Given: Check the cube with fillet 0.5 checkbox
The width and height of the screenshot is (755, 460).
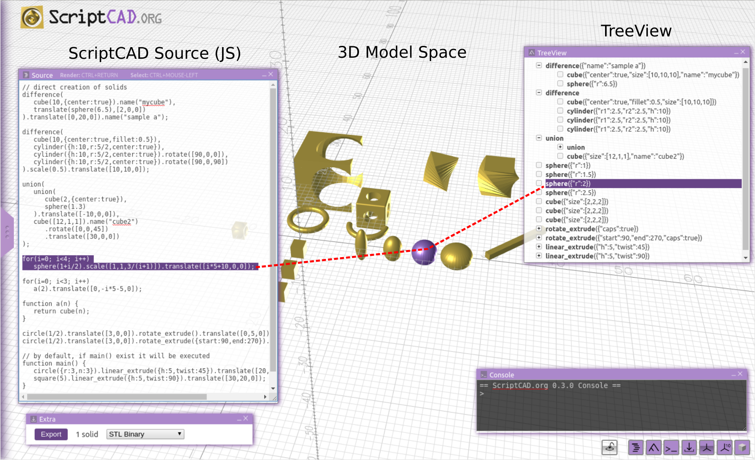Looking at the screenshot, I should [560, 102].
